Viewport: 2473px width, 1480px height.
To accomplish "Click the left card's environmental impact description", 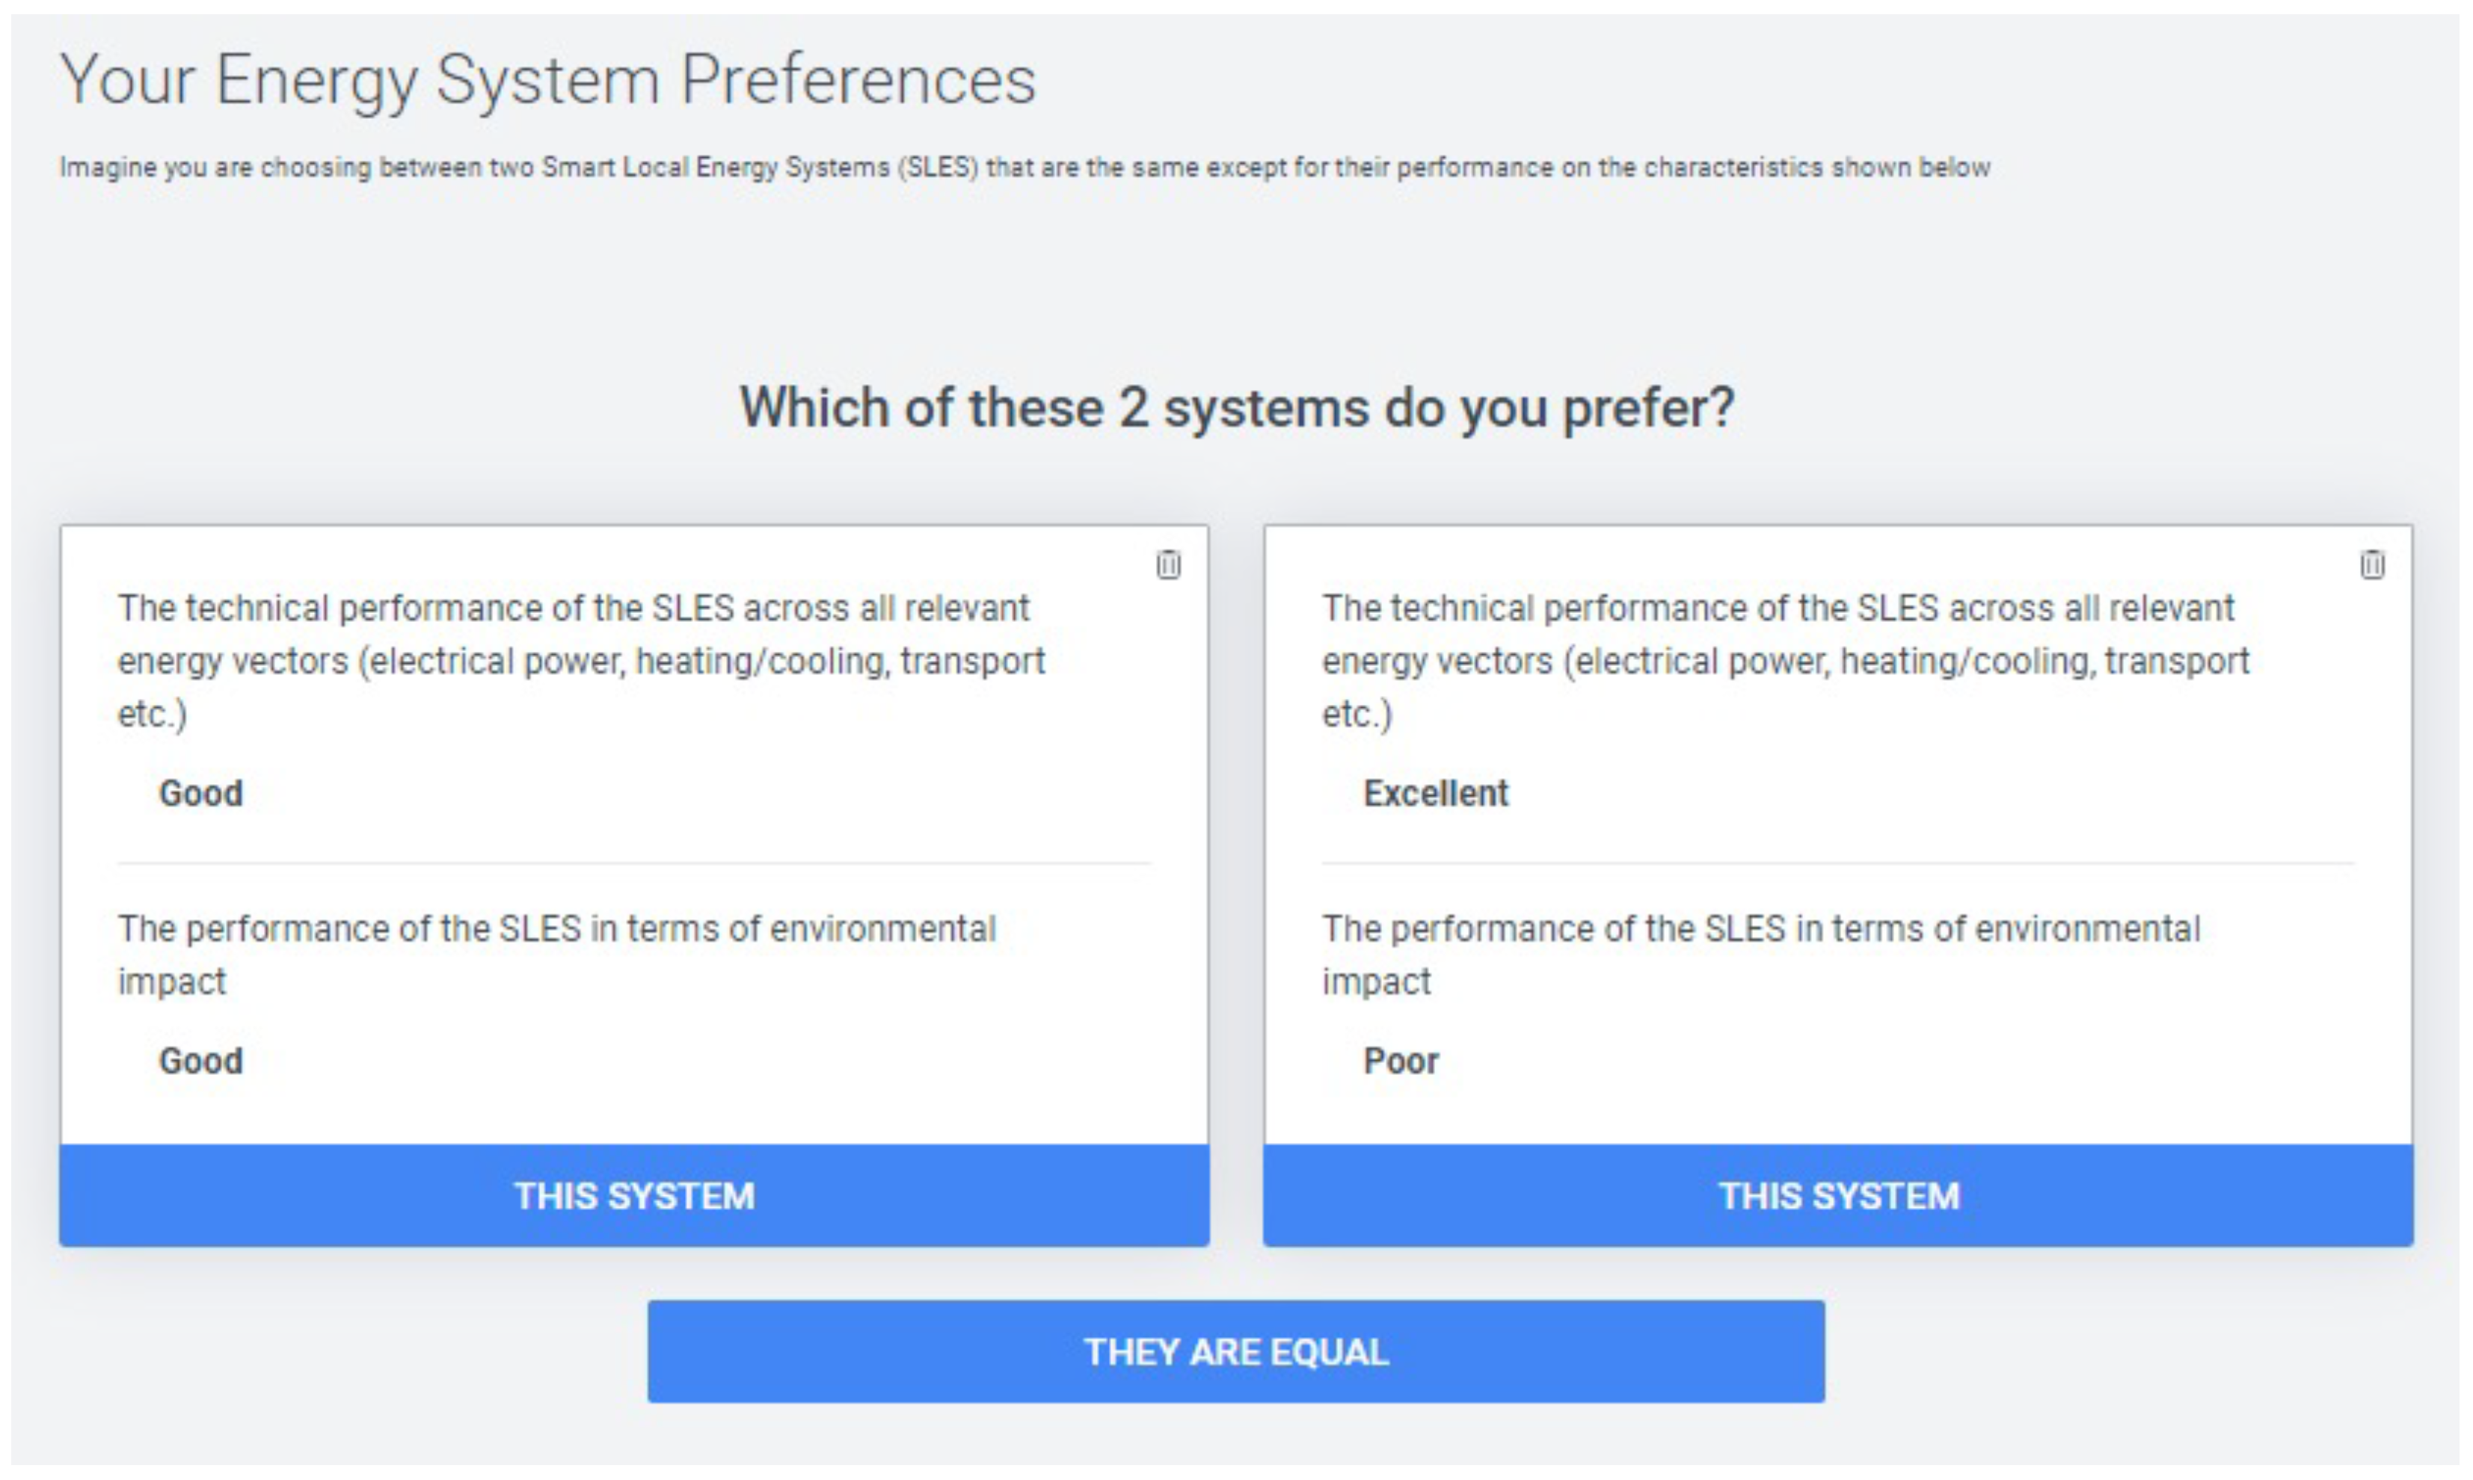I will (x=556, y=955).
